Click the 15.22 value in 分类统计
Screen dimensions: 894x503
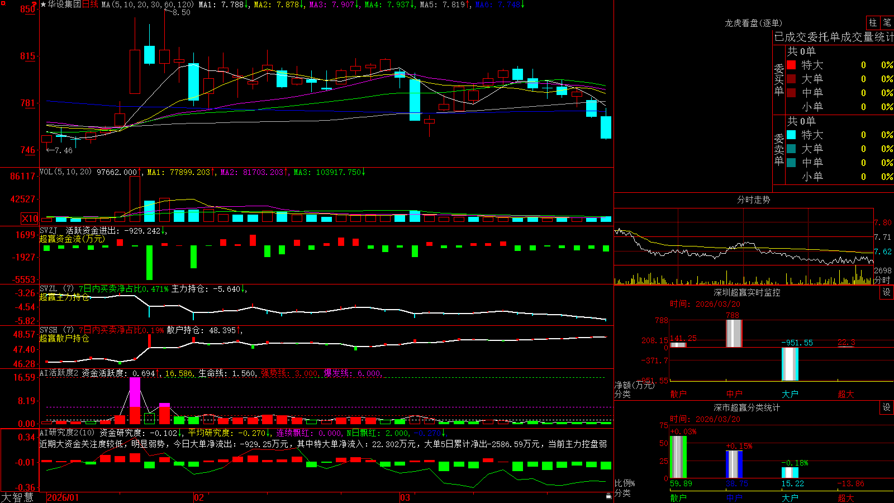pos(793,483)
